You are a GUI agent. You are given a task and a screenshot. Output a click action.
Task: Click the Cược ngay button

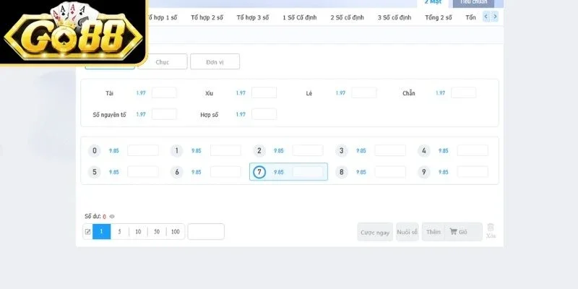coord(375,232)
